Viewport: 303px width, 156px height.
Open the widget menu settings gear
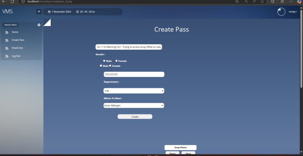(39, 25)
